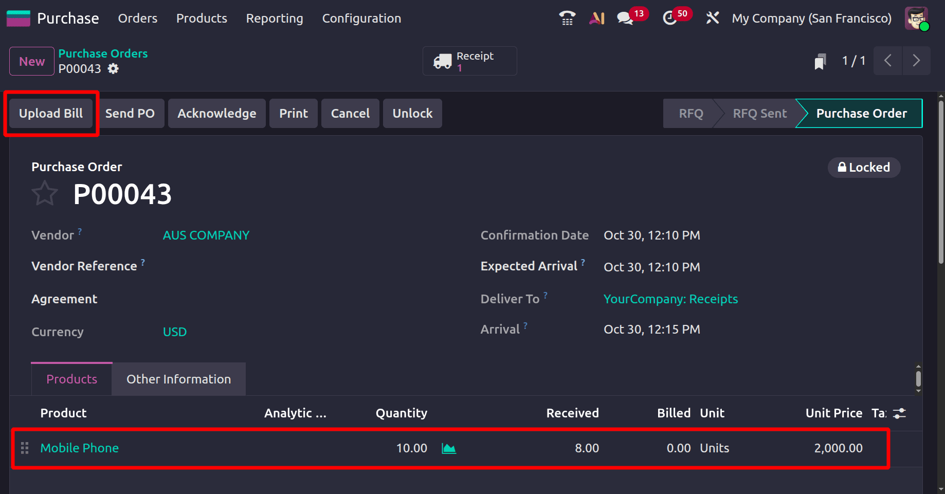The image size is (945, 494).
Task: Open the gear actions menu beside P00043
Action: click(x=113, y=68)
